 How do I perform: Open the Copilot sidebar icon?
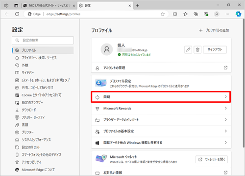pos(238,14)
